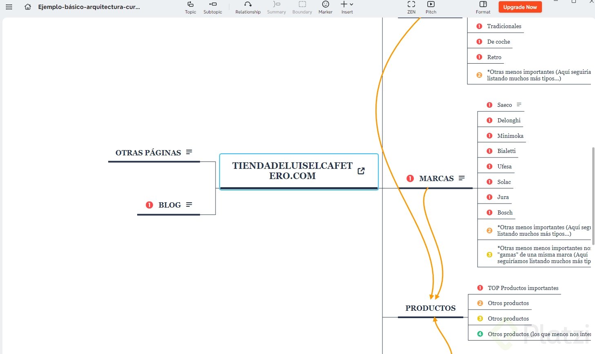The image size is (595, 354).
Task: Click the priority marker on Bosch
Action: click(490, 212)
